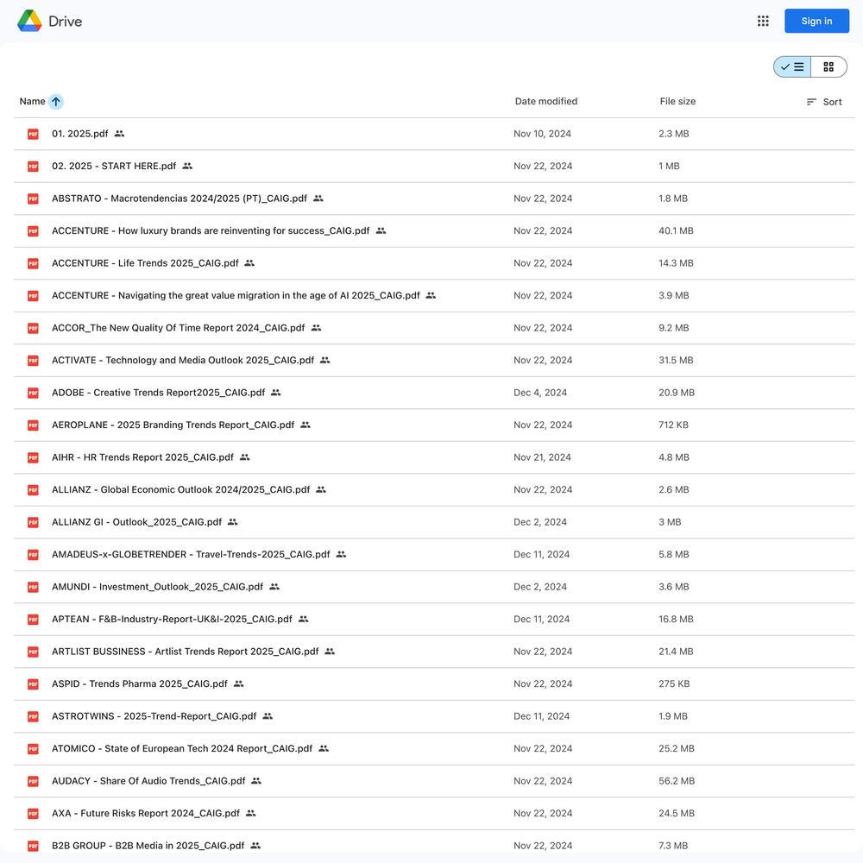Open ARTLIST BUSSINESS Artlist Trends Report 2025
This screenshot has width=863, height=863.
point(185,652)
